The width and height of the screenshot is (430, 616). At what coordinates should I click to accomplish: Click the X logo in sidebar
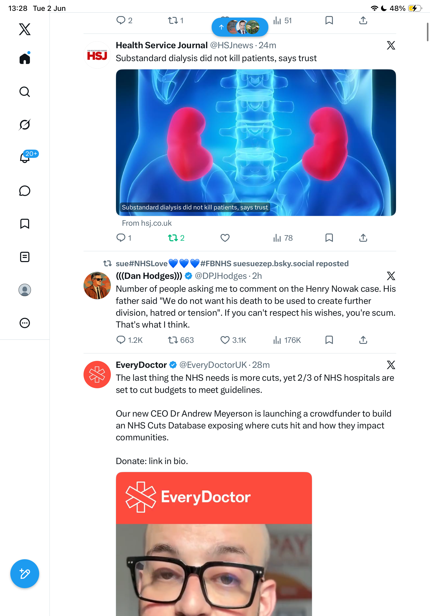point(25,29)
